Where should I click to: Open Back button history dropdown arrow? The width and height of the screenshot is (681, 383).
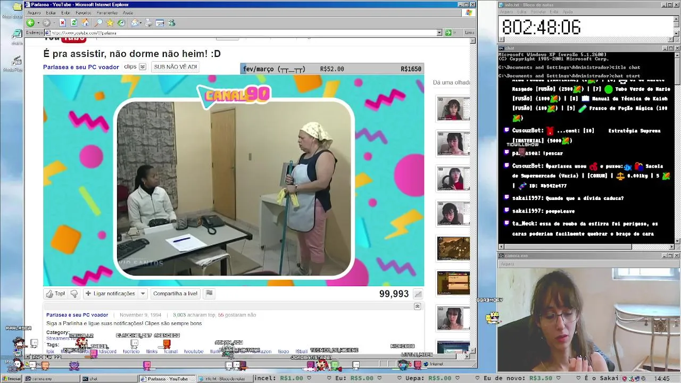click(38, 23)
